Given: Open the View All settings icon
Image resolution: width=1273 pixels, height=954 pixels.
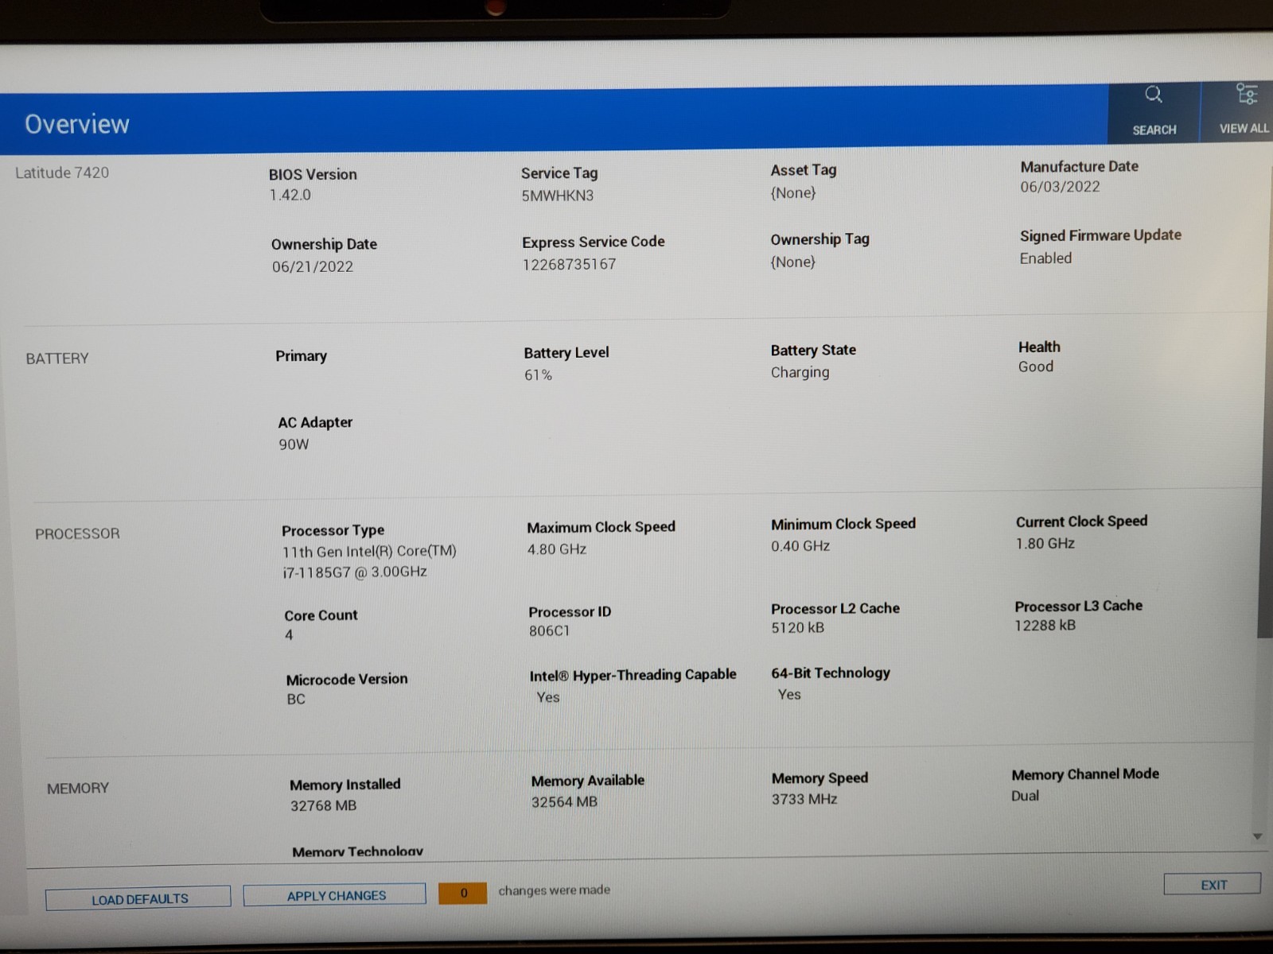Looking at the screenshot, I should pos(1246,94).
